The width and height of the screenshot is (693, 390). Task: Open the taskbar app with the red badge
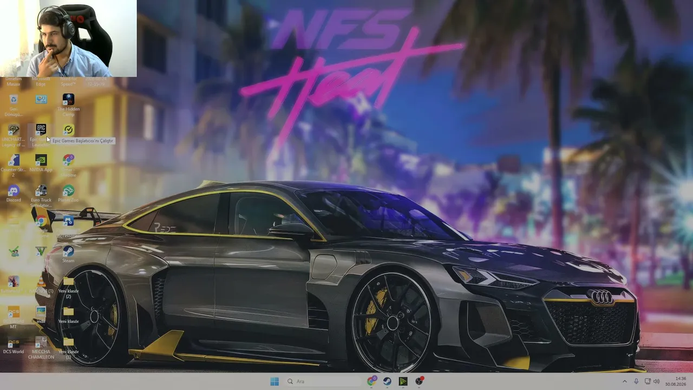(x=419, y=381)
